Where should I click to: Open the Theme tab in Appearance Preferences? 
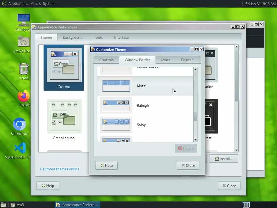point(46,37)
